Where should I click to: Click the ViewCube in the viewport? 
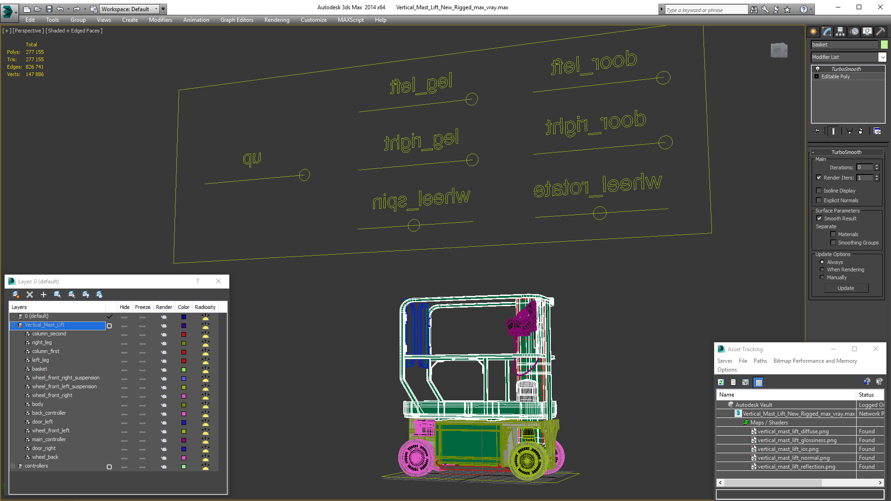(x=779, y=50)
